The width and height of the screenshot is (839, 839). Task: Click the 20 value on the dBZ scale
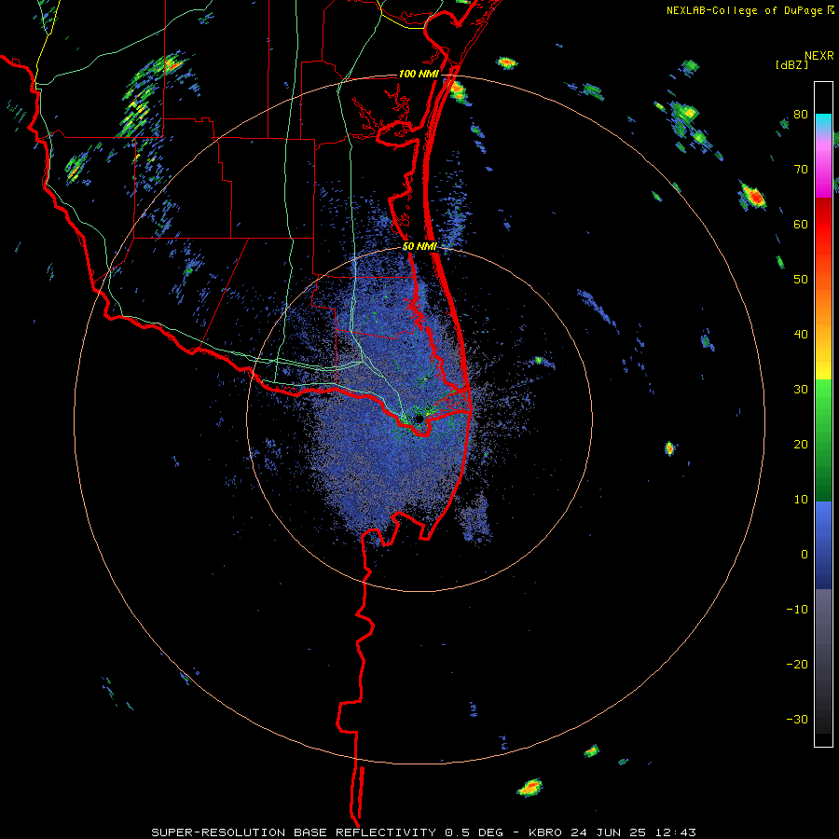click(x=801, y=445)
